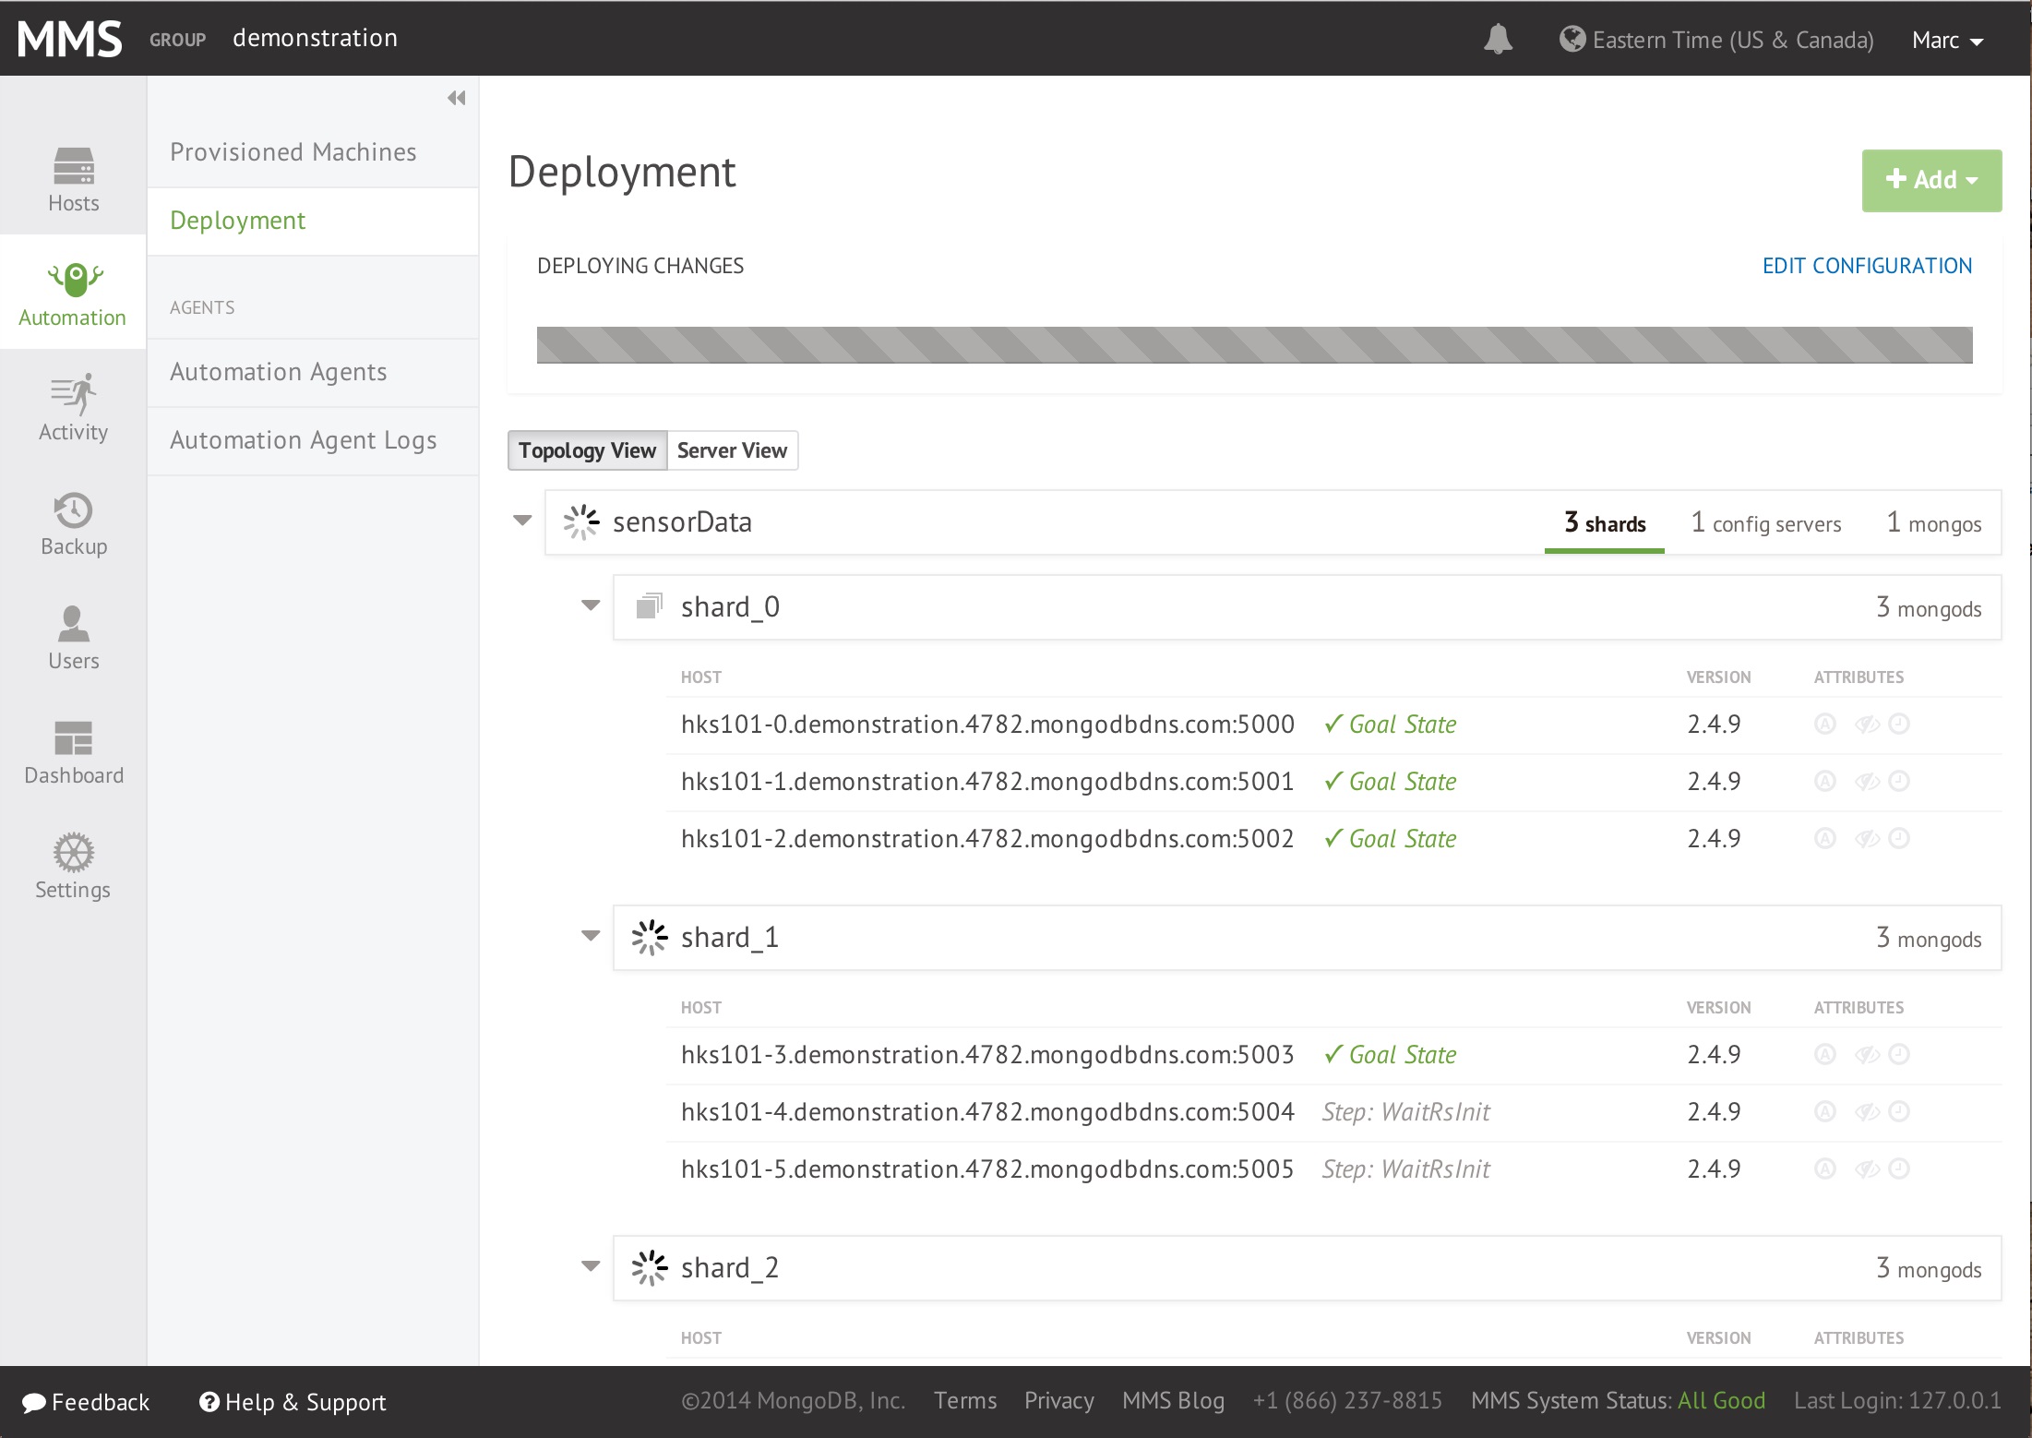Viewport: 2032px width, 1438px height.
Task: Select the 1 config servers tab
Action: 1765,523
